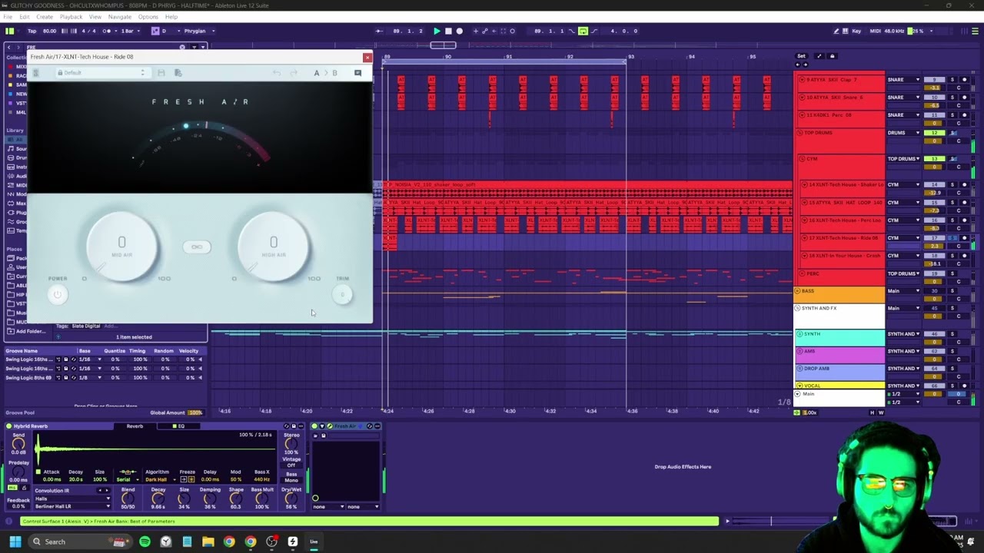Collapse the TOP DRUMS group track
The image size is (984, 553).
800,133
